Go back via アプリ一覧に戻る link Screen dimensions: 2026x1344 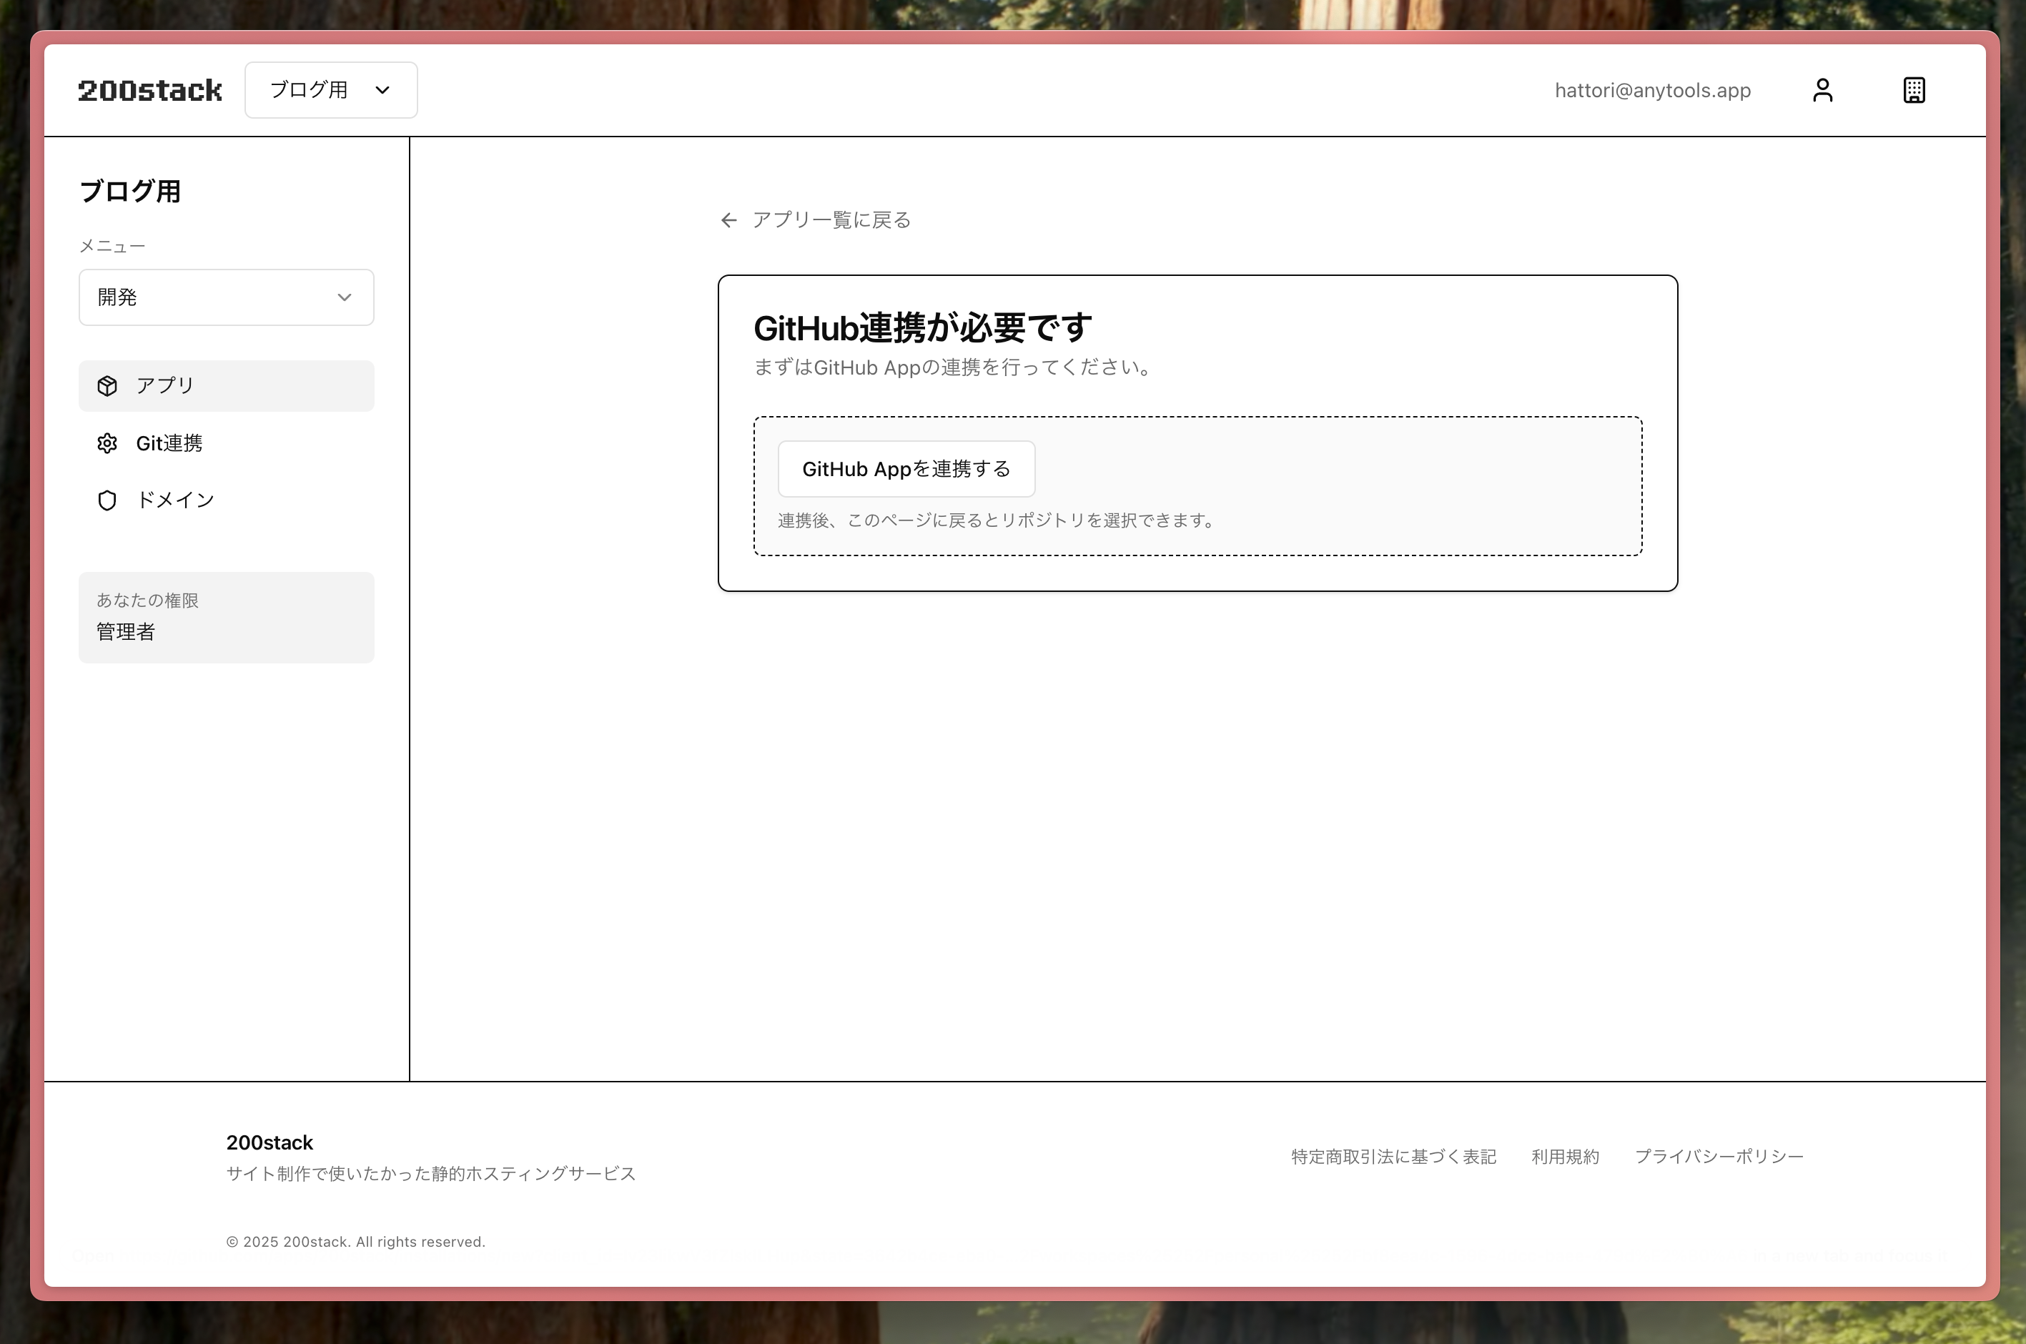(831, 220)
